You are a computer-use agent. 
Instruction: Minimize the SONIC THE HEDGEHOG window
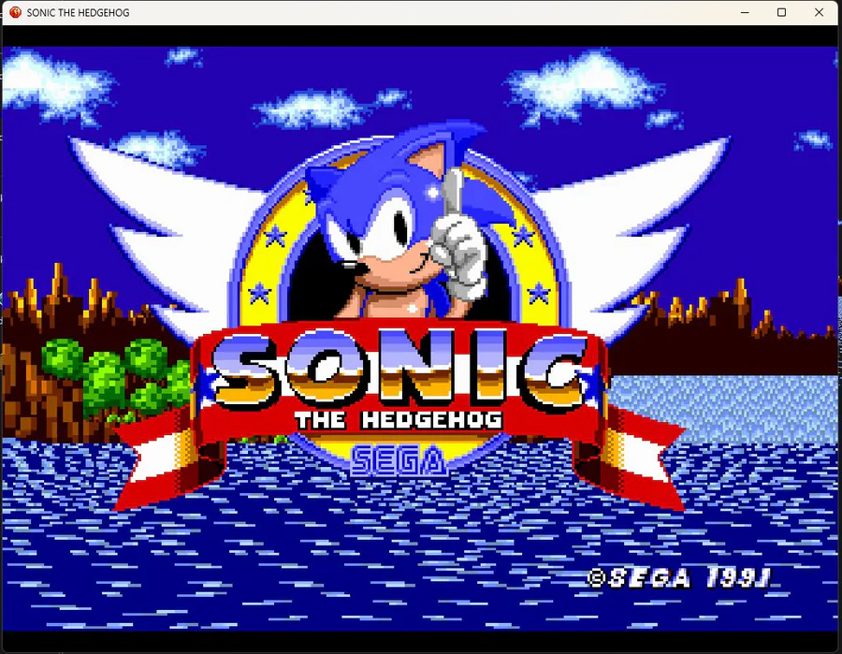coord(745,12)
